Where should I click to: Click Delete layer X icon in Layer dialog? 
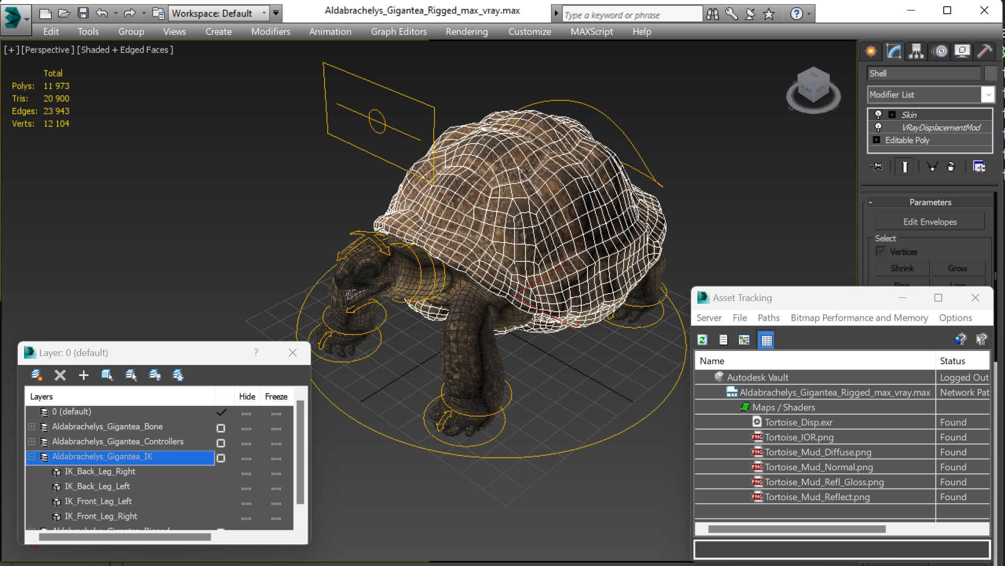coord(60,375)
